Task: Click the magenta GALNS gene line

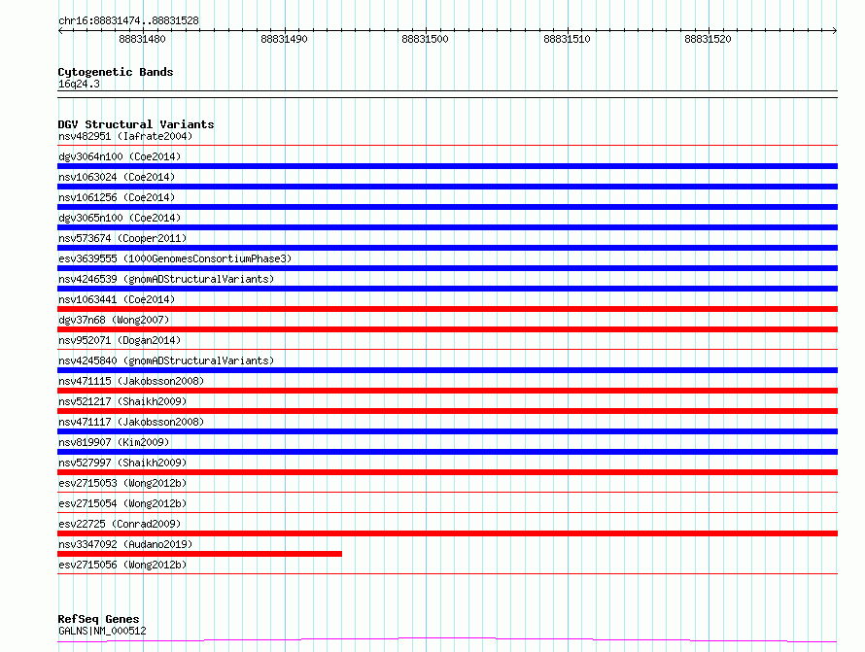Action: point(447,640)
